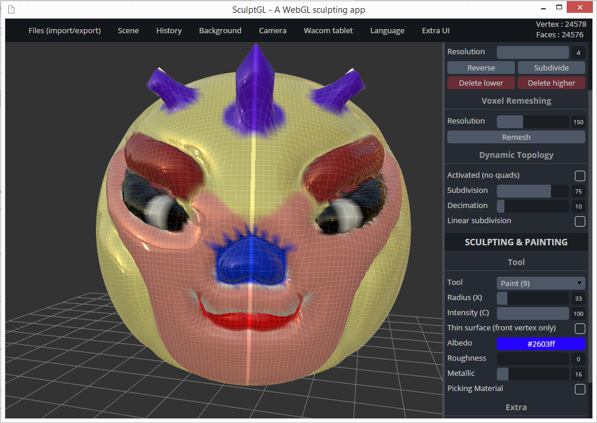Click the Reverse button
Screen dimensions: 597x423
click(481, 68)
